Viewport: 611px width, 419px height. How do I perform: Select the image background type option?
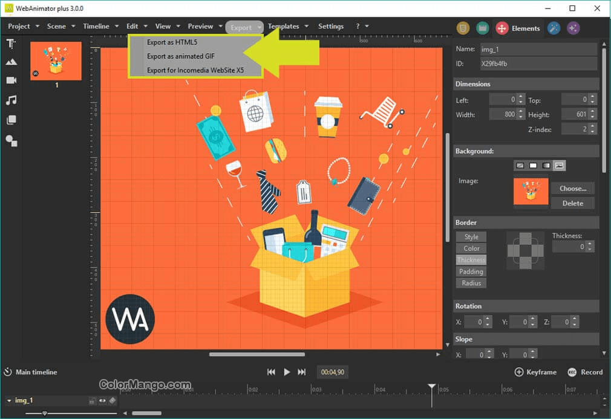tap(560, 165)
